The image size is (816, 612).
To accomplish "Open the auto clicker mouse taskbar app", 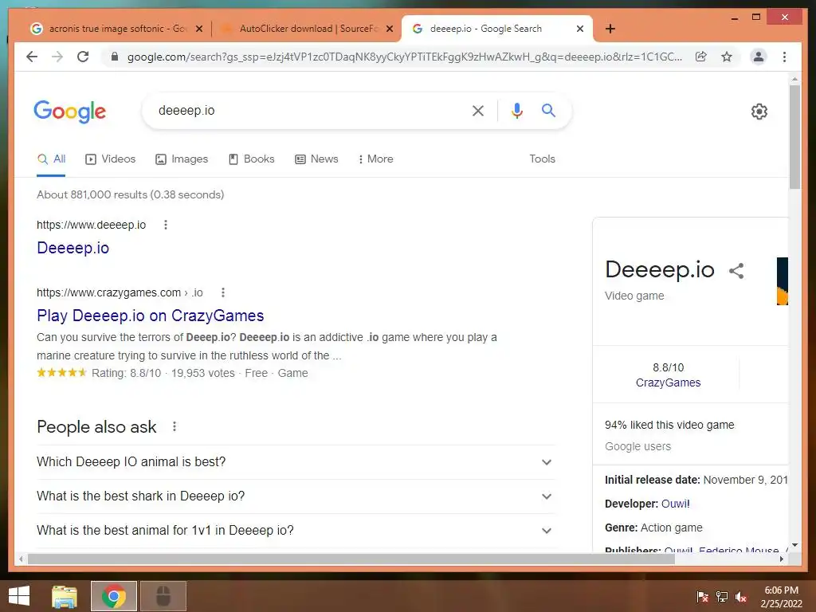I will (163, 596).
